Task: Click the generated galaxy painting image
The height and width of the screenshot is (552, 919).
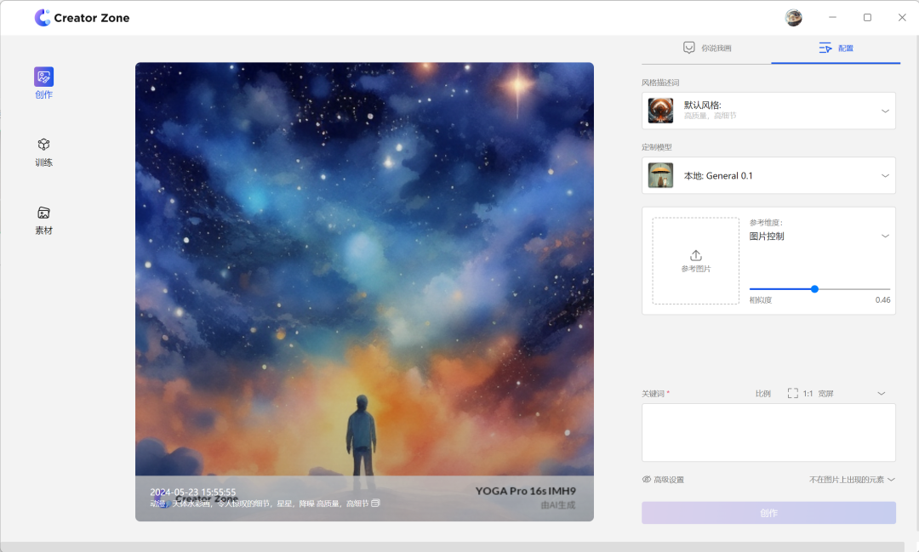Action: coord(364,292)
